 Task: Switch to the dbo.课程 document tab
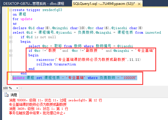(34, 4)
